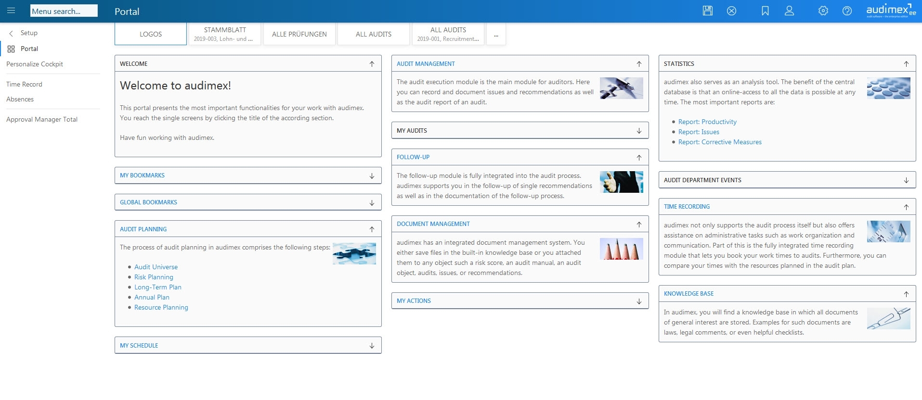Click the save disk icon in header
This screenshot has width=922, height=400.
707,11
